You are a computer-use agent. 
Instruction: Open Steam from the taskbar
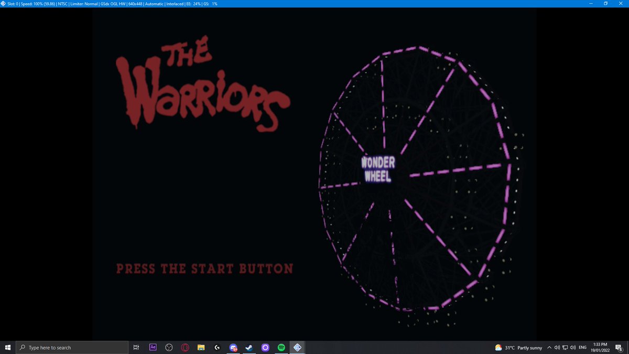249,347
